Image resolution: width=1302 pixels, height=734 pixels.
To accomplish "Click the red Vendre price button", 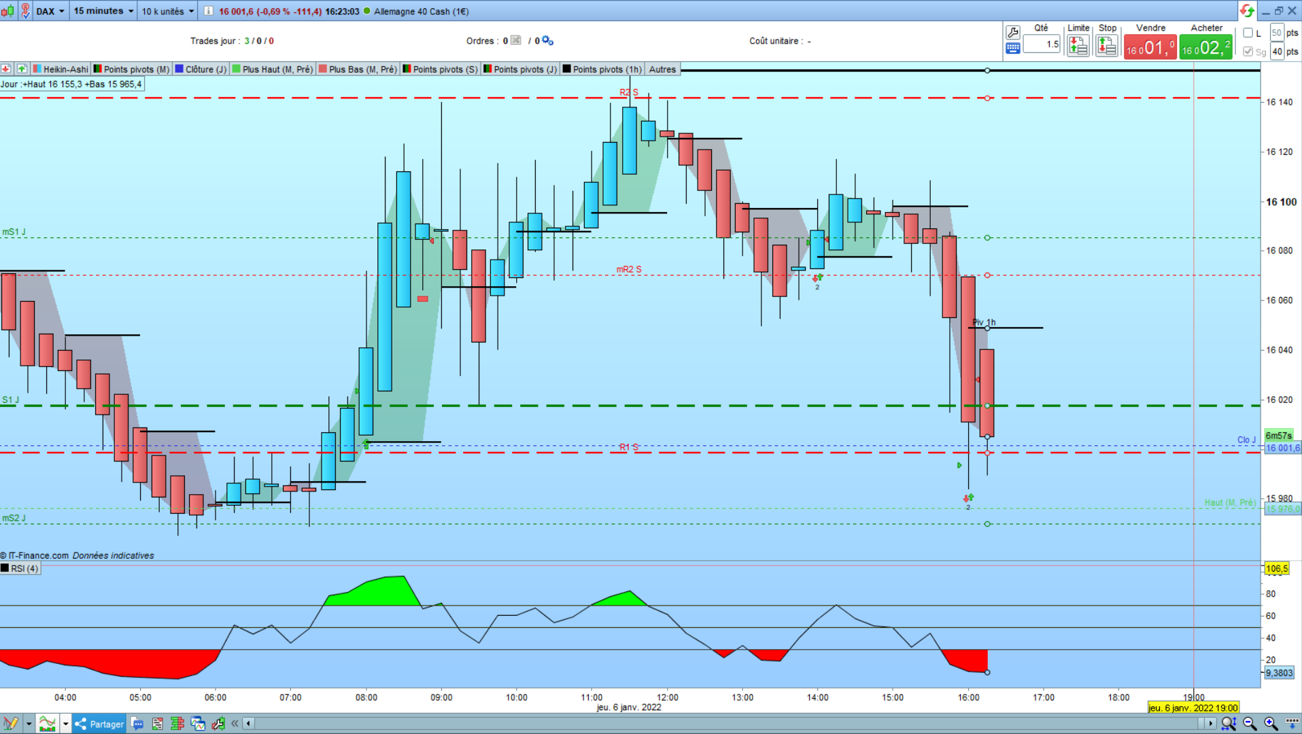I will 1150,48.
